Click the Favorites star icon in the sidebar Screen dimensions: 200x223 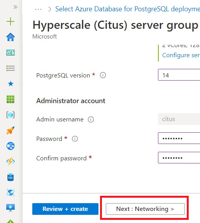(x=11, y=84)
